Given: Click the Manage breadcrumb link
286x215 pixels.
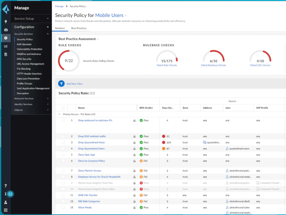Looking at the screenshot, I should (x=59, y=6).
